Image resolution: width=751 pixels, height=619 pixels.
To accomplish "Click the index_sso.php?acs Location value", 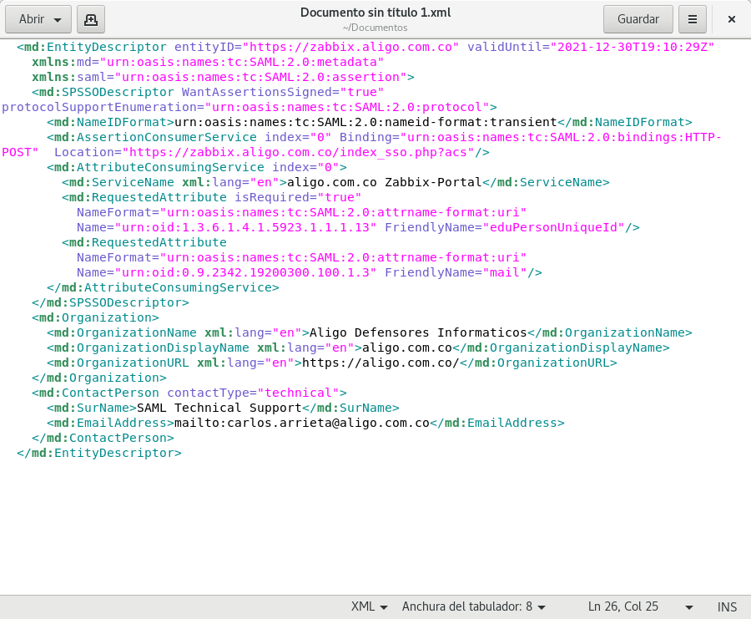I will (299, 153).
